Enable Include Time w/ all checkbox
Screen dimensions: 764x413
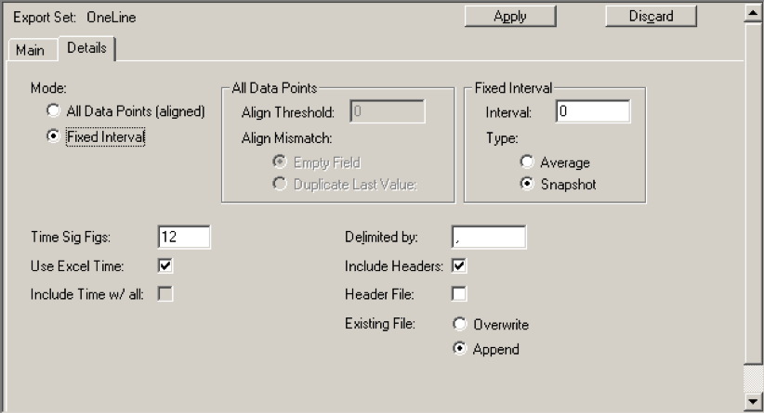point(165,294)
